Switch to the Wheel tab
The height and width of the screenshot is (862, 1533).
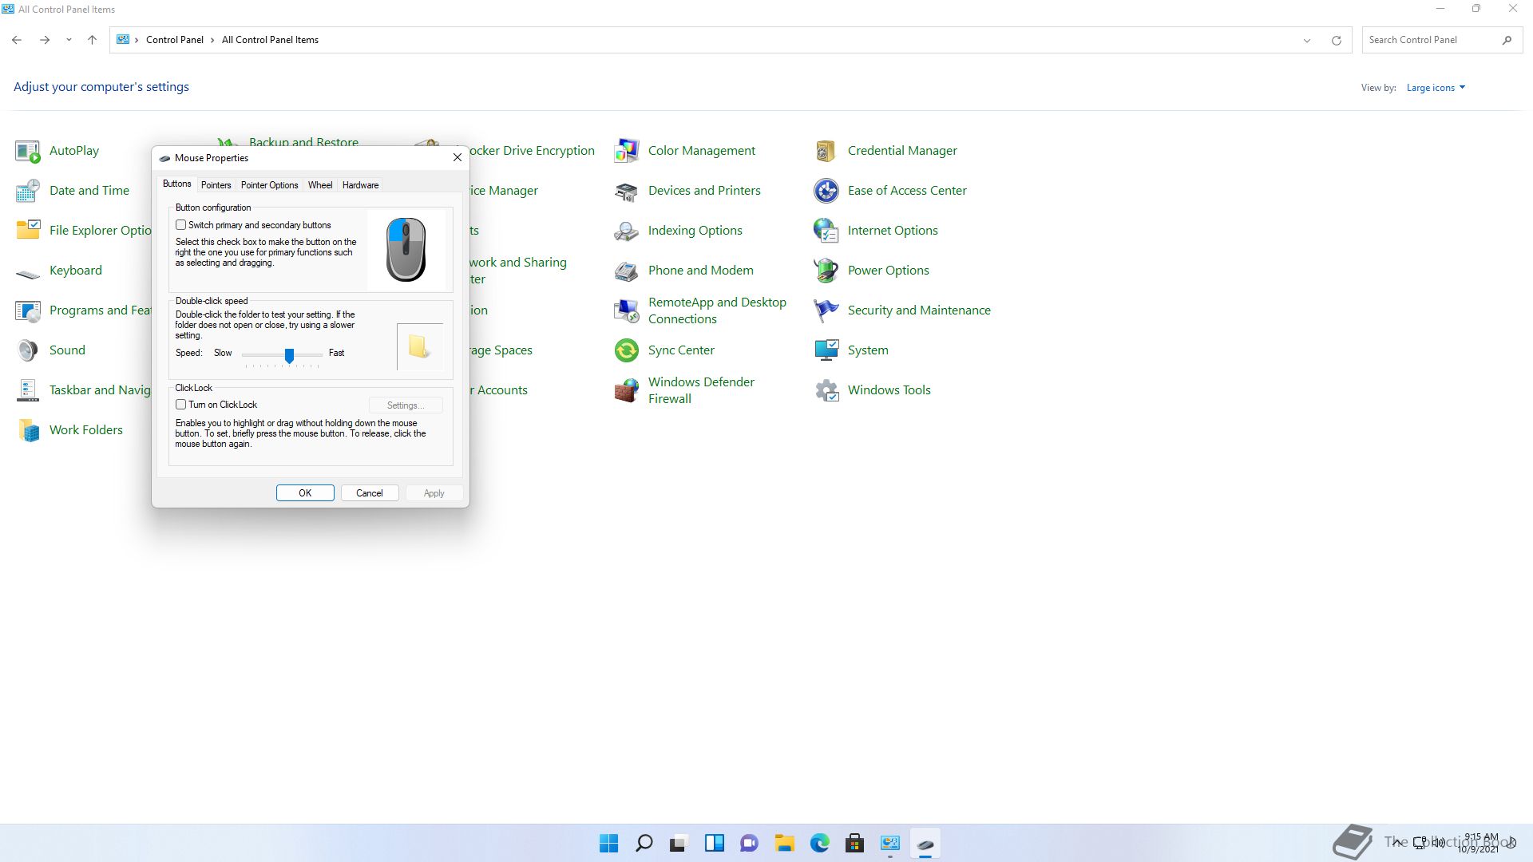(319, 185)
